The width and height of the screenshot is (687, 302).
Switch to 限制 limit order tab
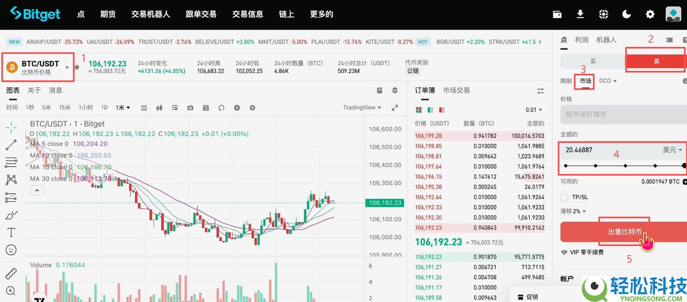point(566,81)
